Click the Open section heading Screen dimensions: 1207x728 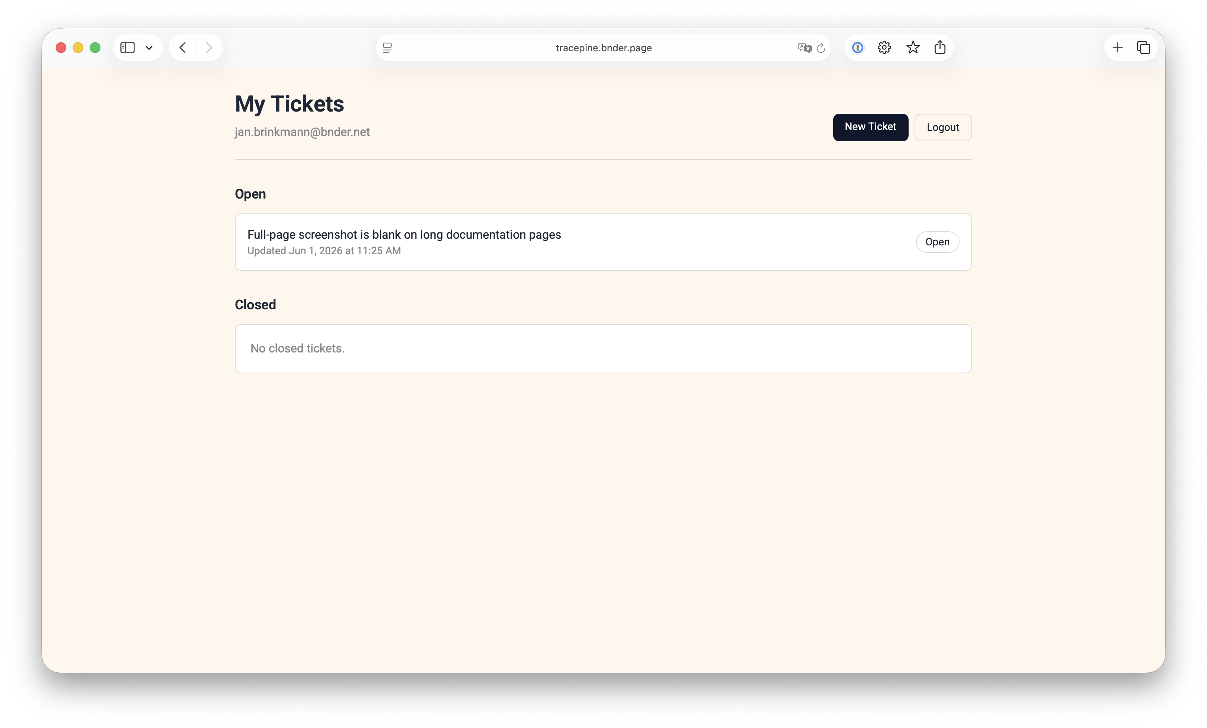250,194
